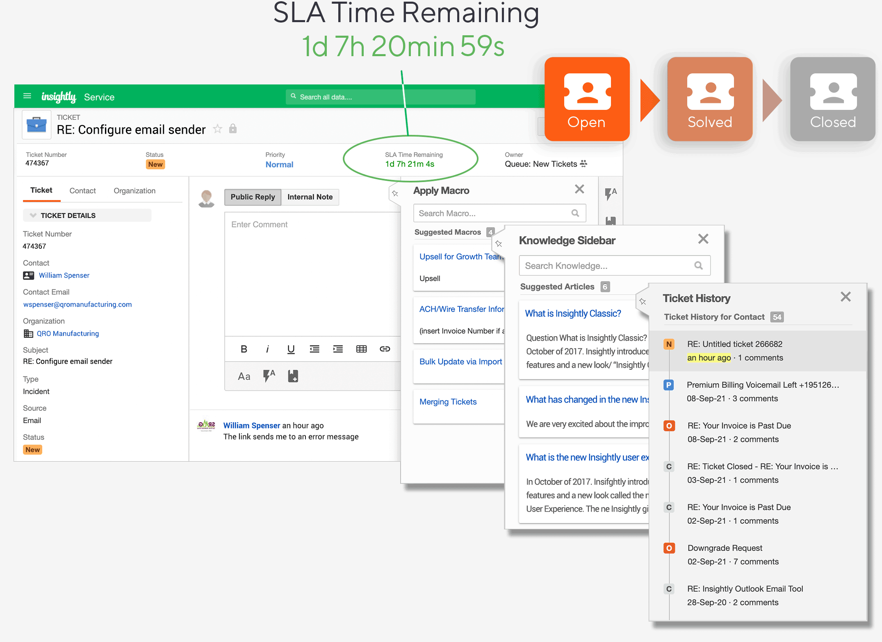882x642 pixels.
Task: Insert a hyperlink in the comment
Action: (385, 349)
